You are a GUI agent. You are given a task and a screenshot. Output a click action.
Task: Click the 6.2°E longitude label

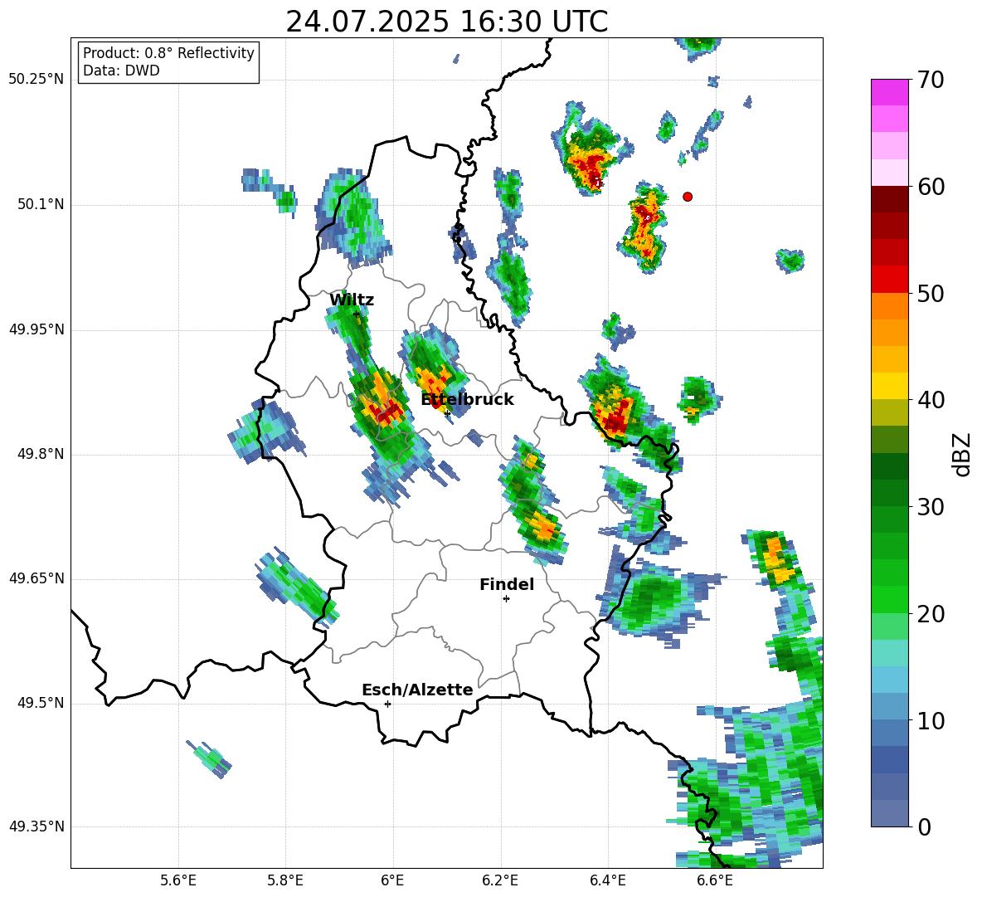pyautogui.click(x=500, y=880)
